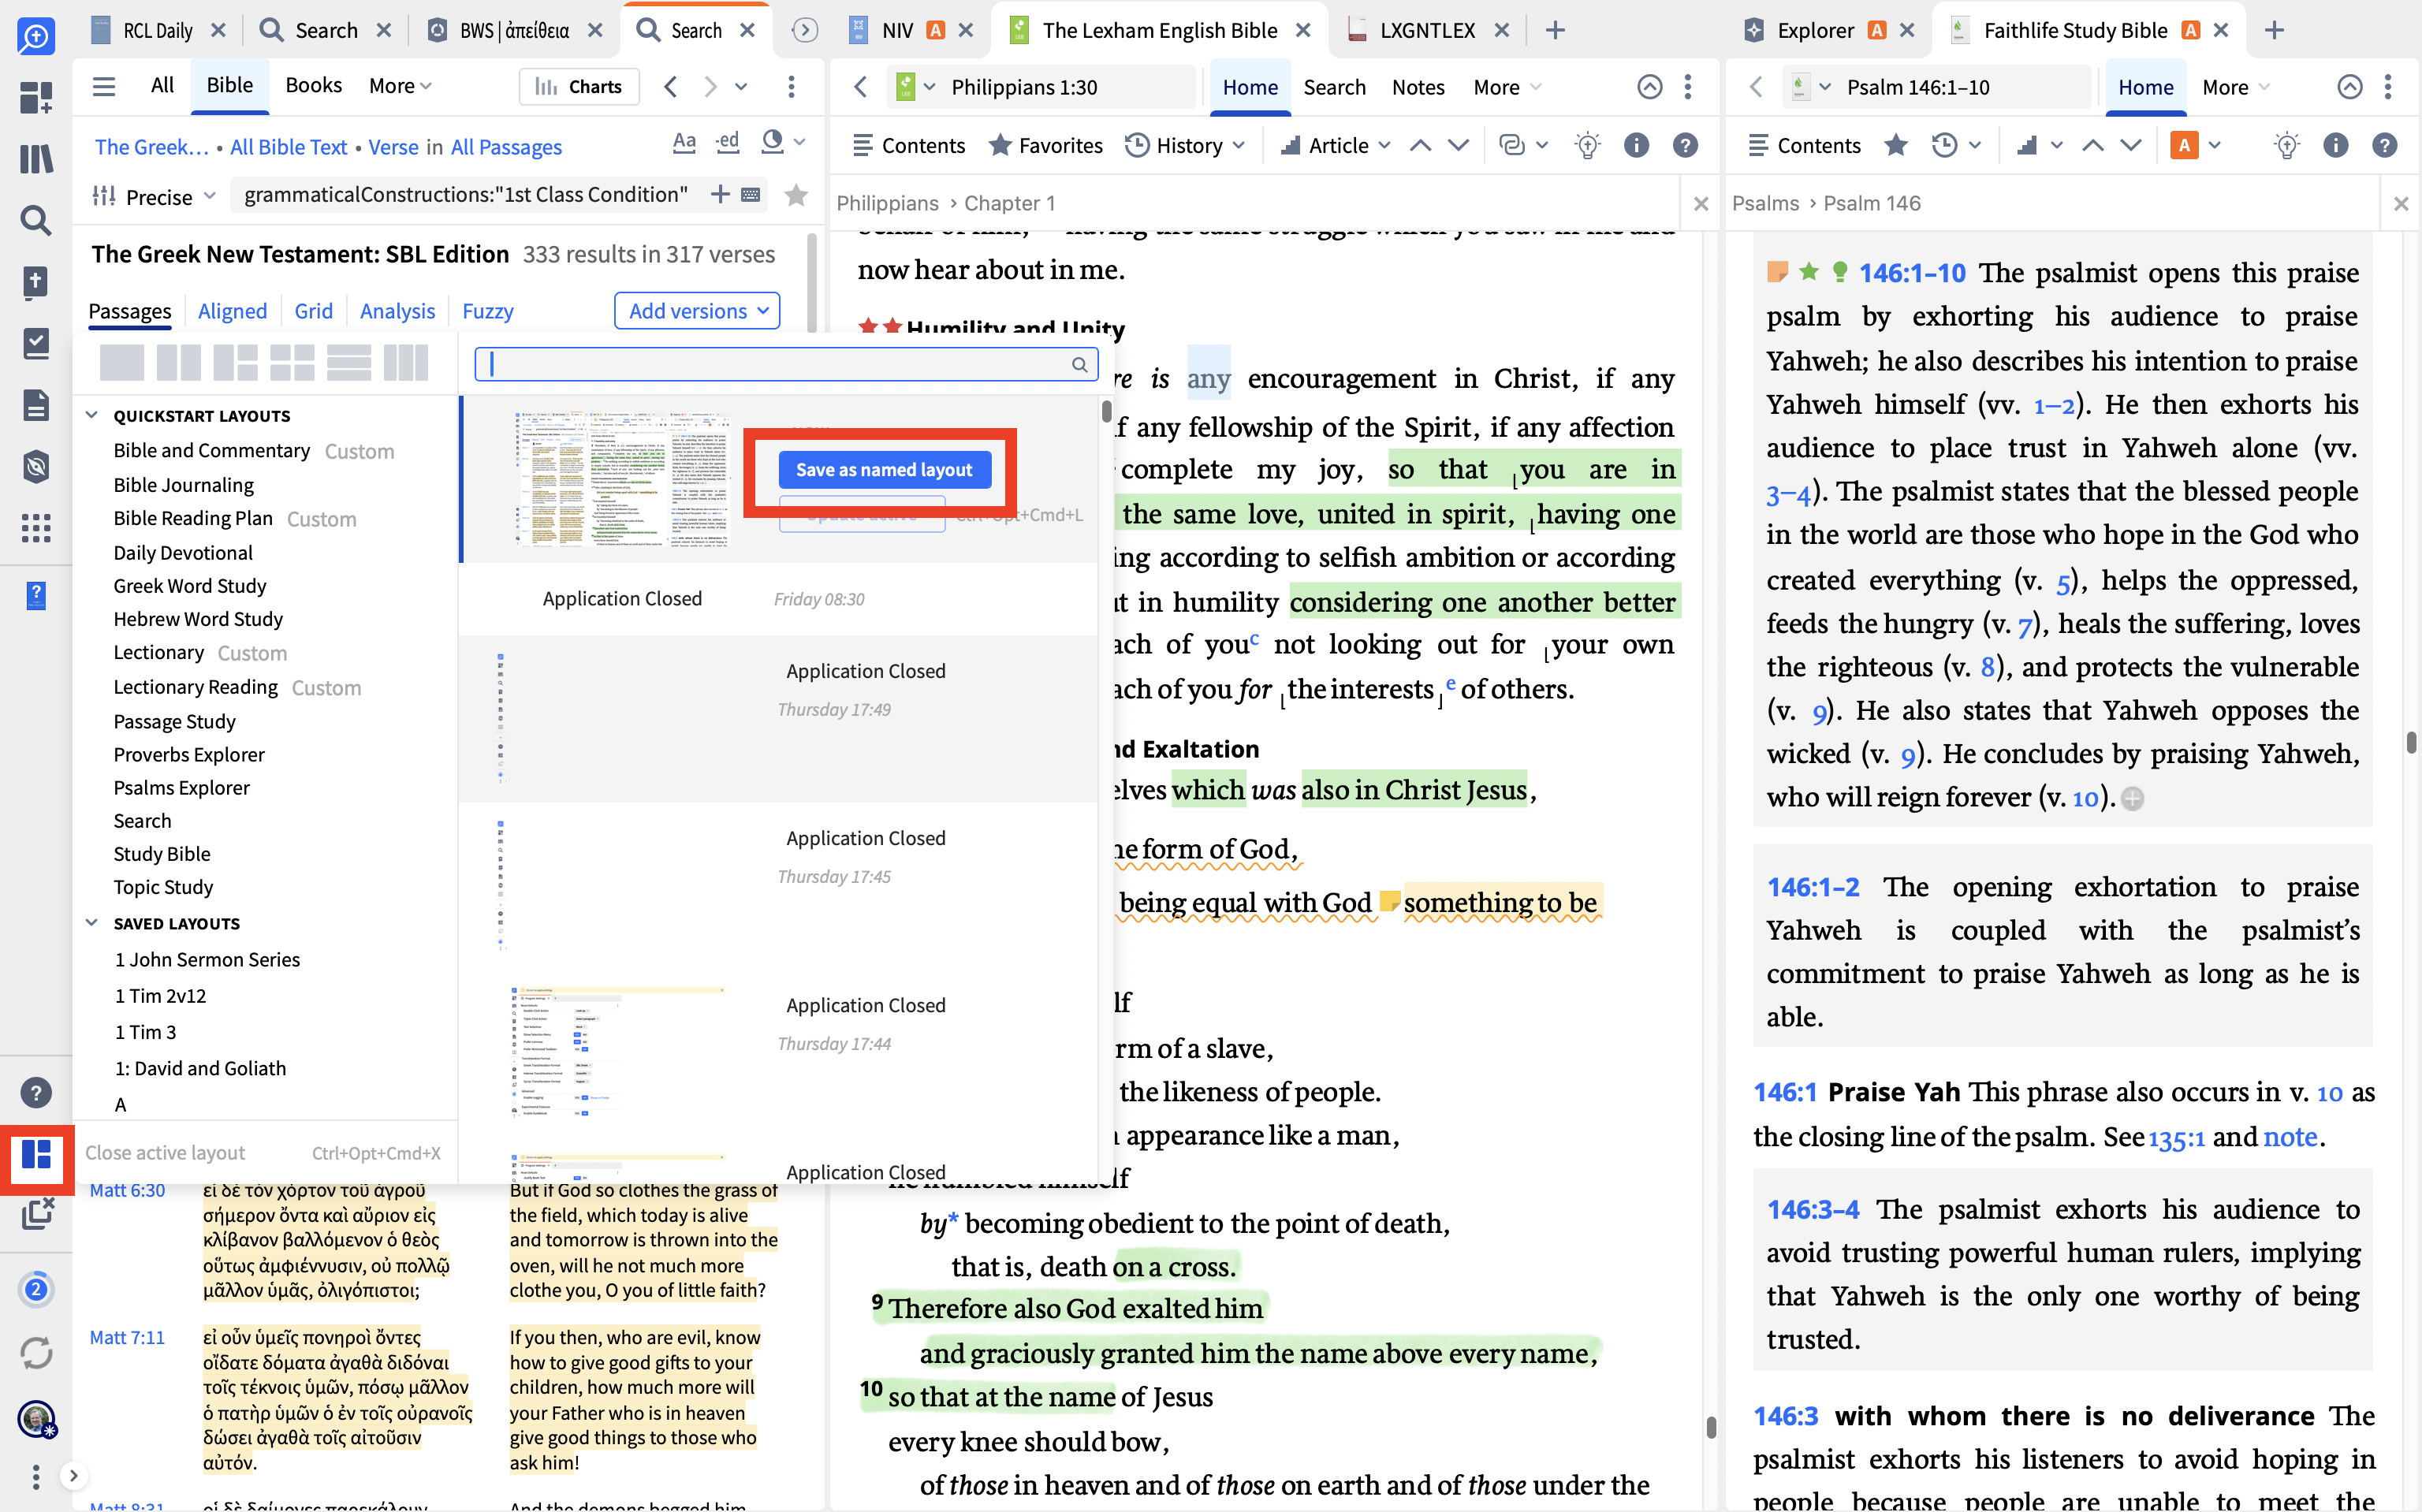
Task: Click the Faithlife Study Bible panel scrollbar thumb
Action: (2411, 742)
